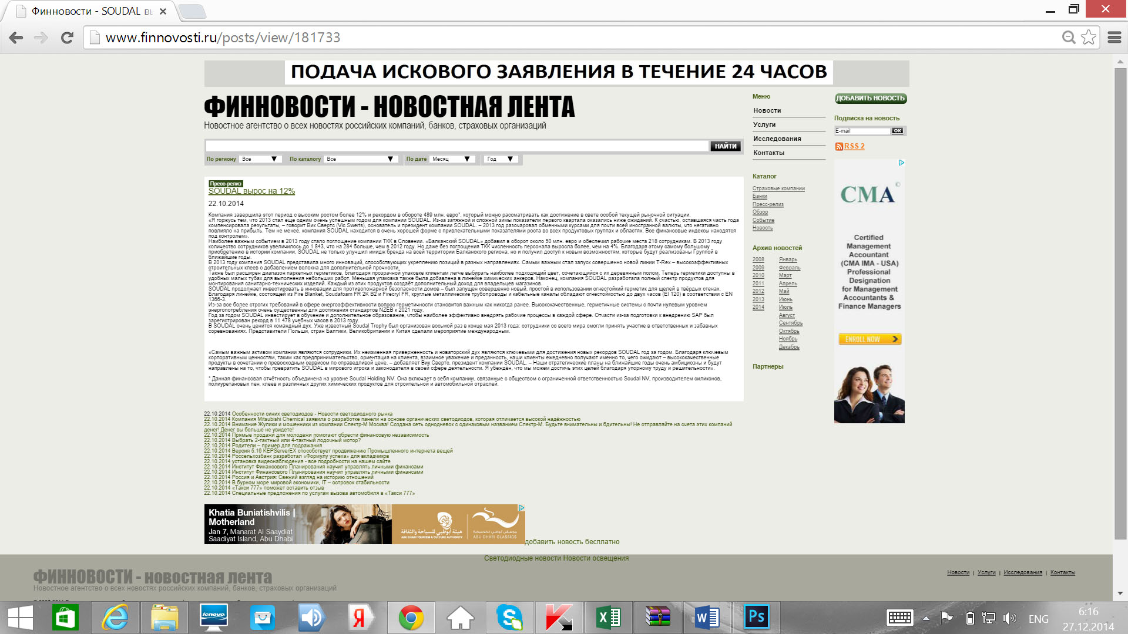Open the Страховые компании catalog link
Image resolution: width=1128 pixels, height=634 pixels.
pos(778,188)
